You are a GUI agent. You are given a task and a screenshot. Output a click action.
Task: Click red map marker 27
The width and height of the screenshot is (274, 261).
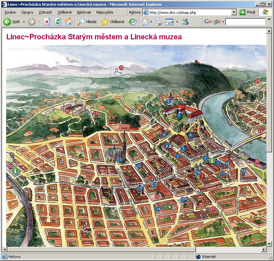pos(212,209)
